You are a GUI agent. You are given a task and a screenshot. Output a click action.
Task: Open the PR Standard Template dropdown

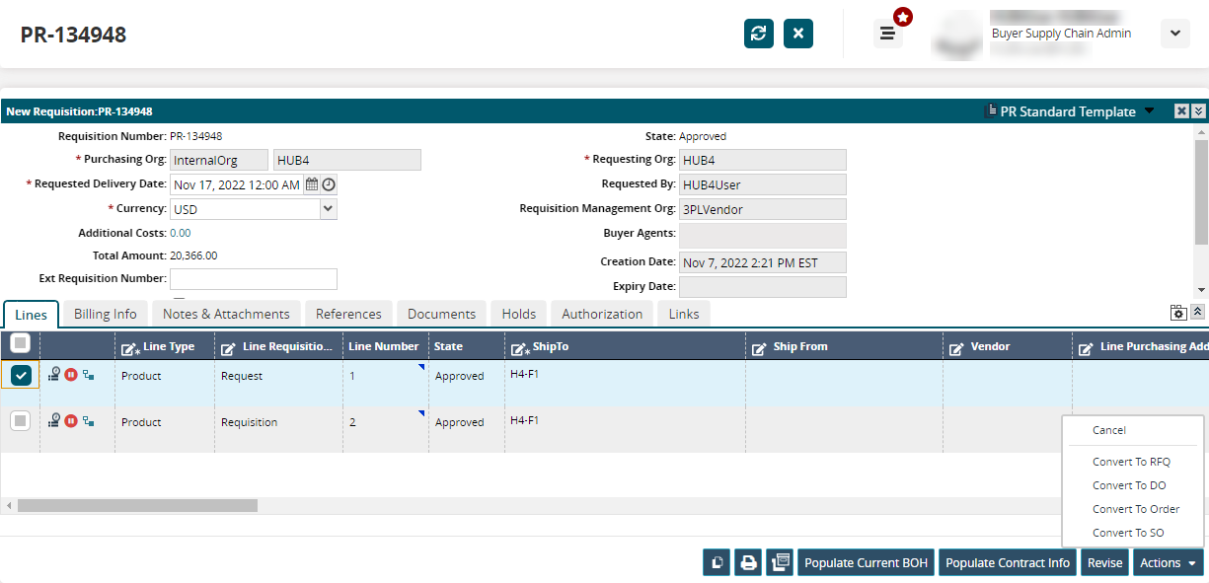(1149, 111)
